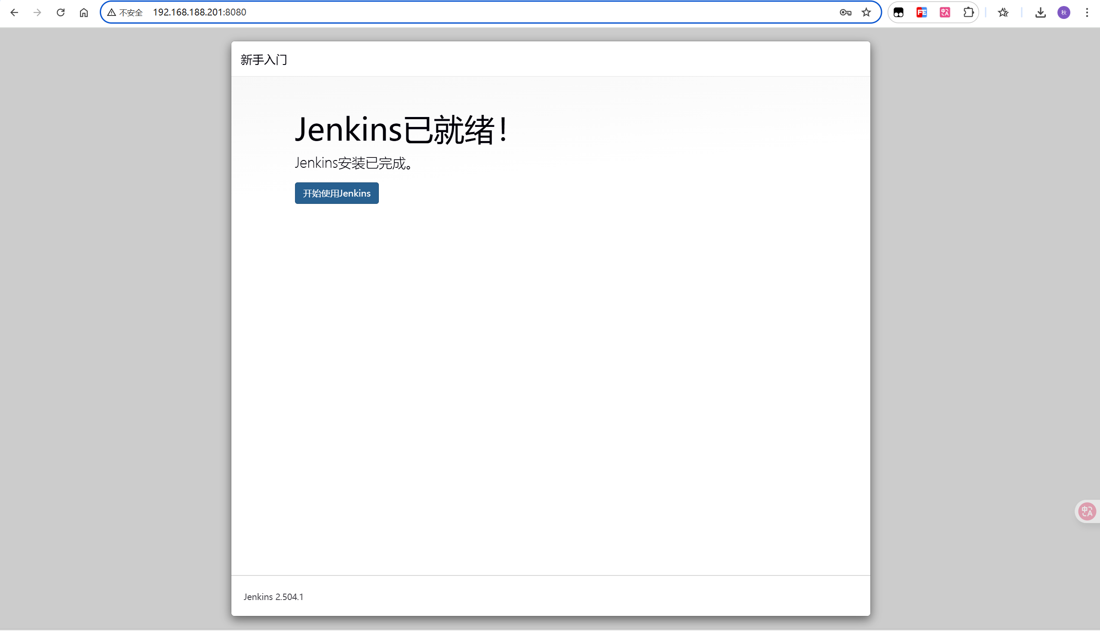Click the browser forward arrow
The width and height of the screenshot is (1100, 631).
pyautogui.click(x=37, y=12)
